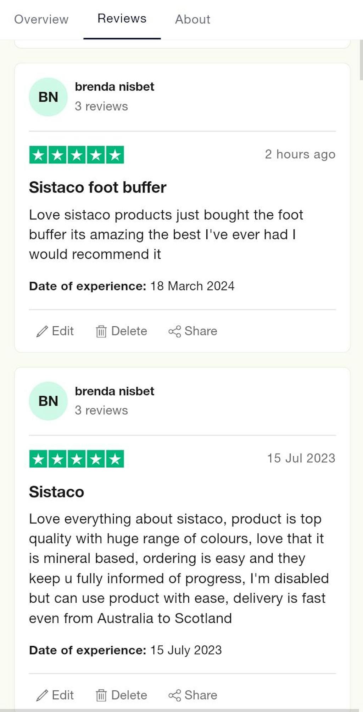Click the share icon on the 15 Jul 2023 review
This screenshot has width=363, height=712.
pos(174,695)
